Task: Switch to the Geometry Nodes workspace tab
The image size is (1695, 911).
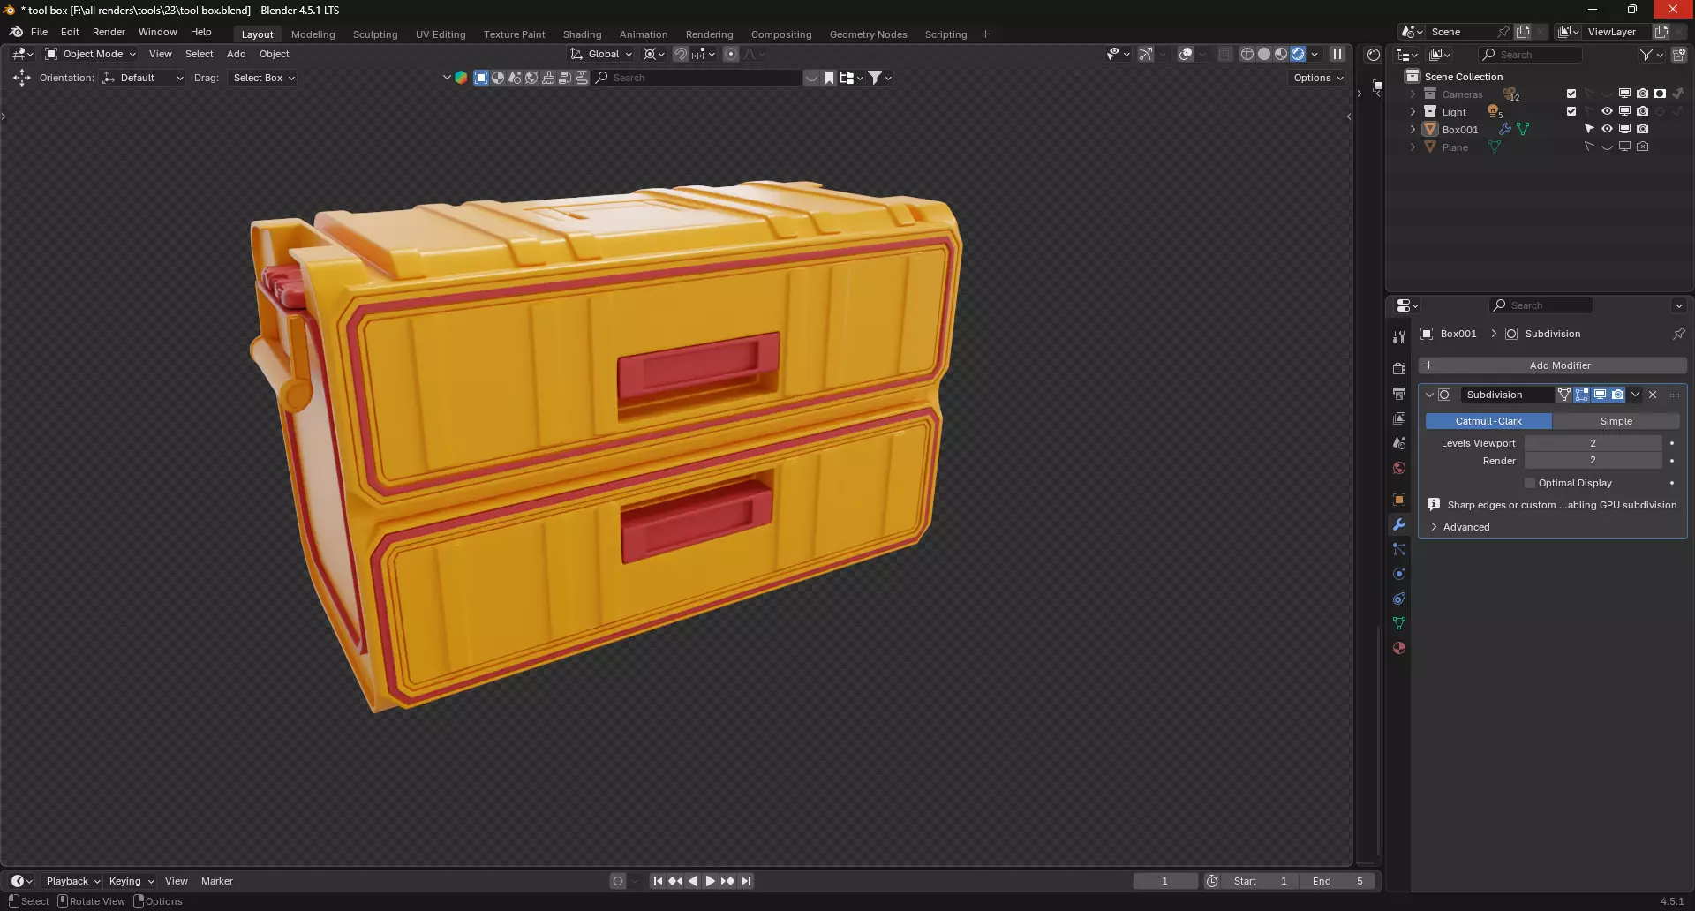Action: [x=868, y=34]
